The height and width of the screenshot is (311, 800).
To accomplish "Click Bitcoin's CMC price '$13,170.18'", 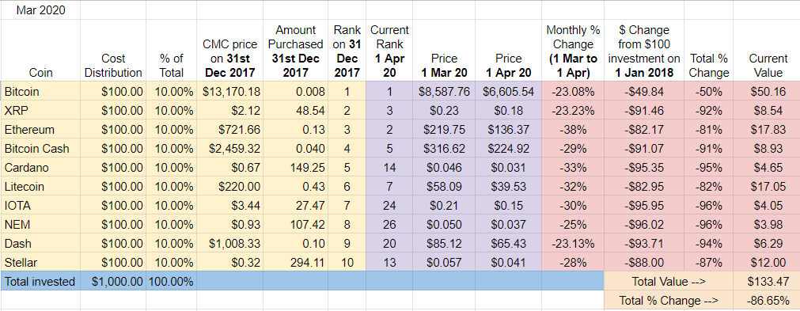I will (x=229, y=92).
